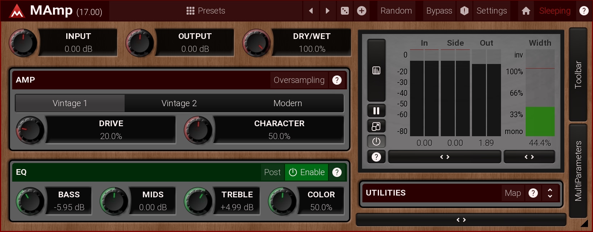Click the previous preset arrow
The image size is (593, 232).
(311, 11)
